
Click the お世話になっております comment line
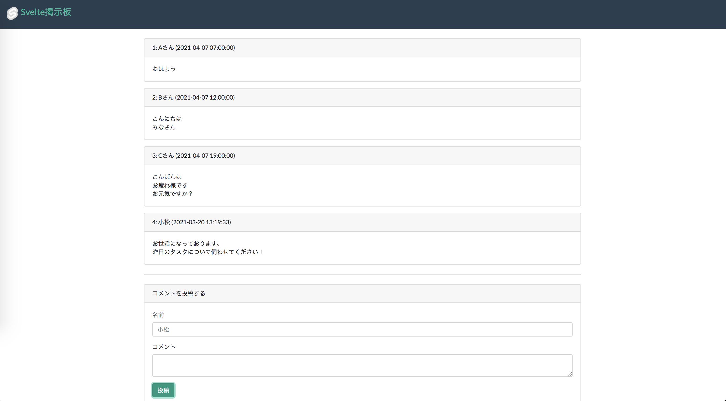[x=186, y=243]
